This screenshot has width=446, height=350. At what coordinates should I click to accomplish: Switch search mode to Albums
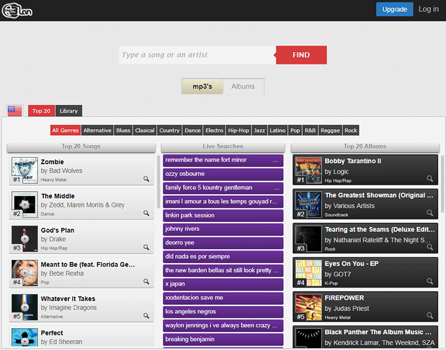coord(243,86)
